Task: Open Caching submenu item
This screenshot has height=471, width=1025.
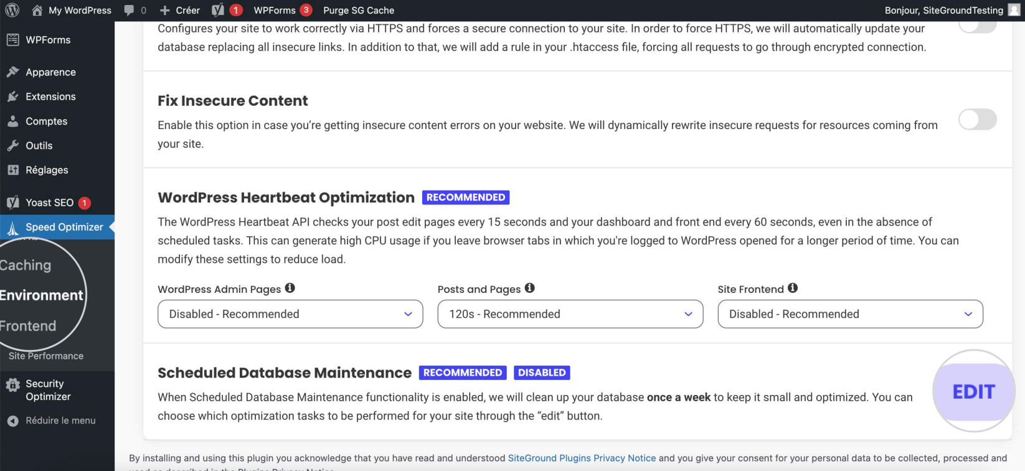Action: pos(26,265)
